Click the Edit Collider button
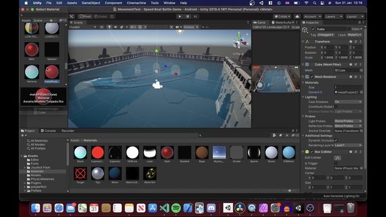 tap(338, 158)
